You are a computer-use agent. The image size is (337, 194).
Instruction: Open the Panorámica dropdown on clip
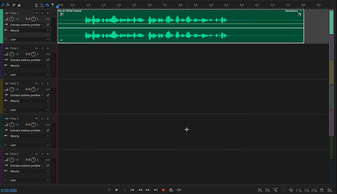point(294,11)
